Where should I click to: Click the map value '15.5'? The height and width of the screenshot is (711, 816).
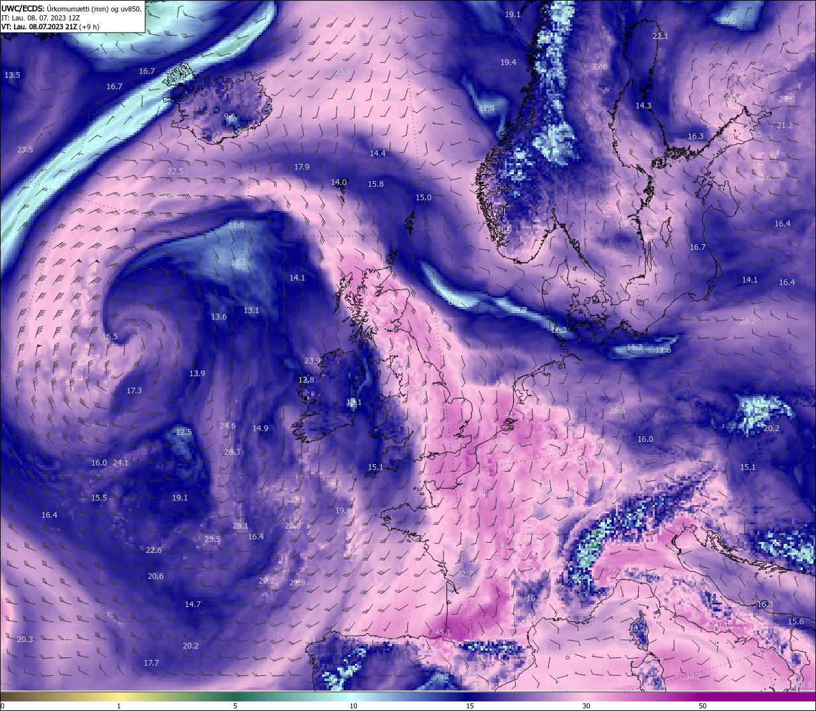tap(99, 497)
